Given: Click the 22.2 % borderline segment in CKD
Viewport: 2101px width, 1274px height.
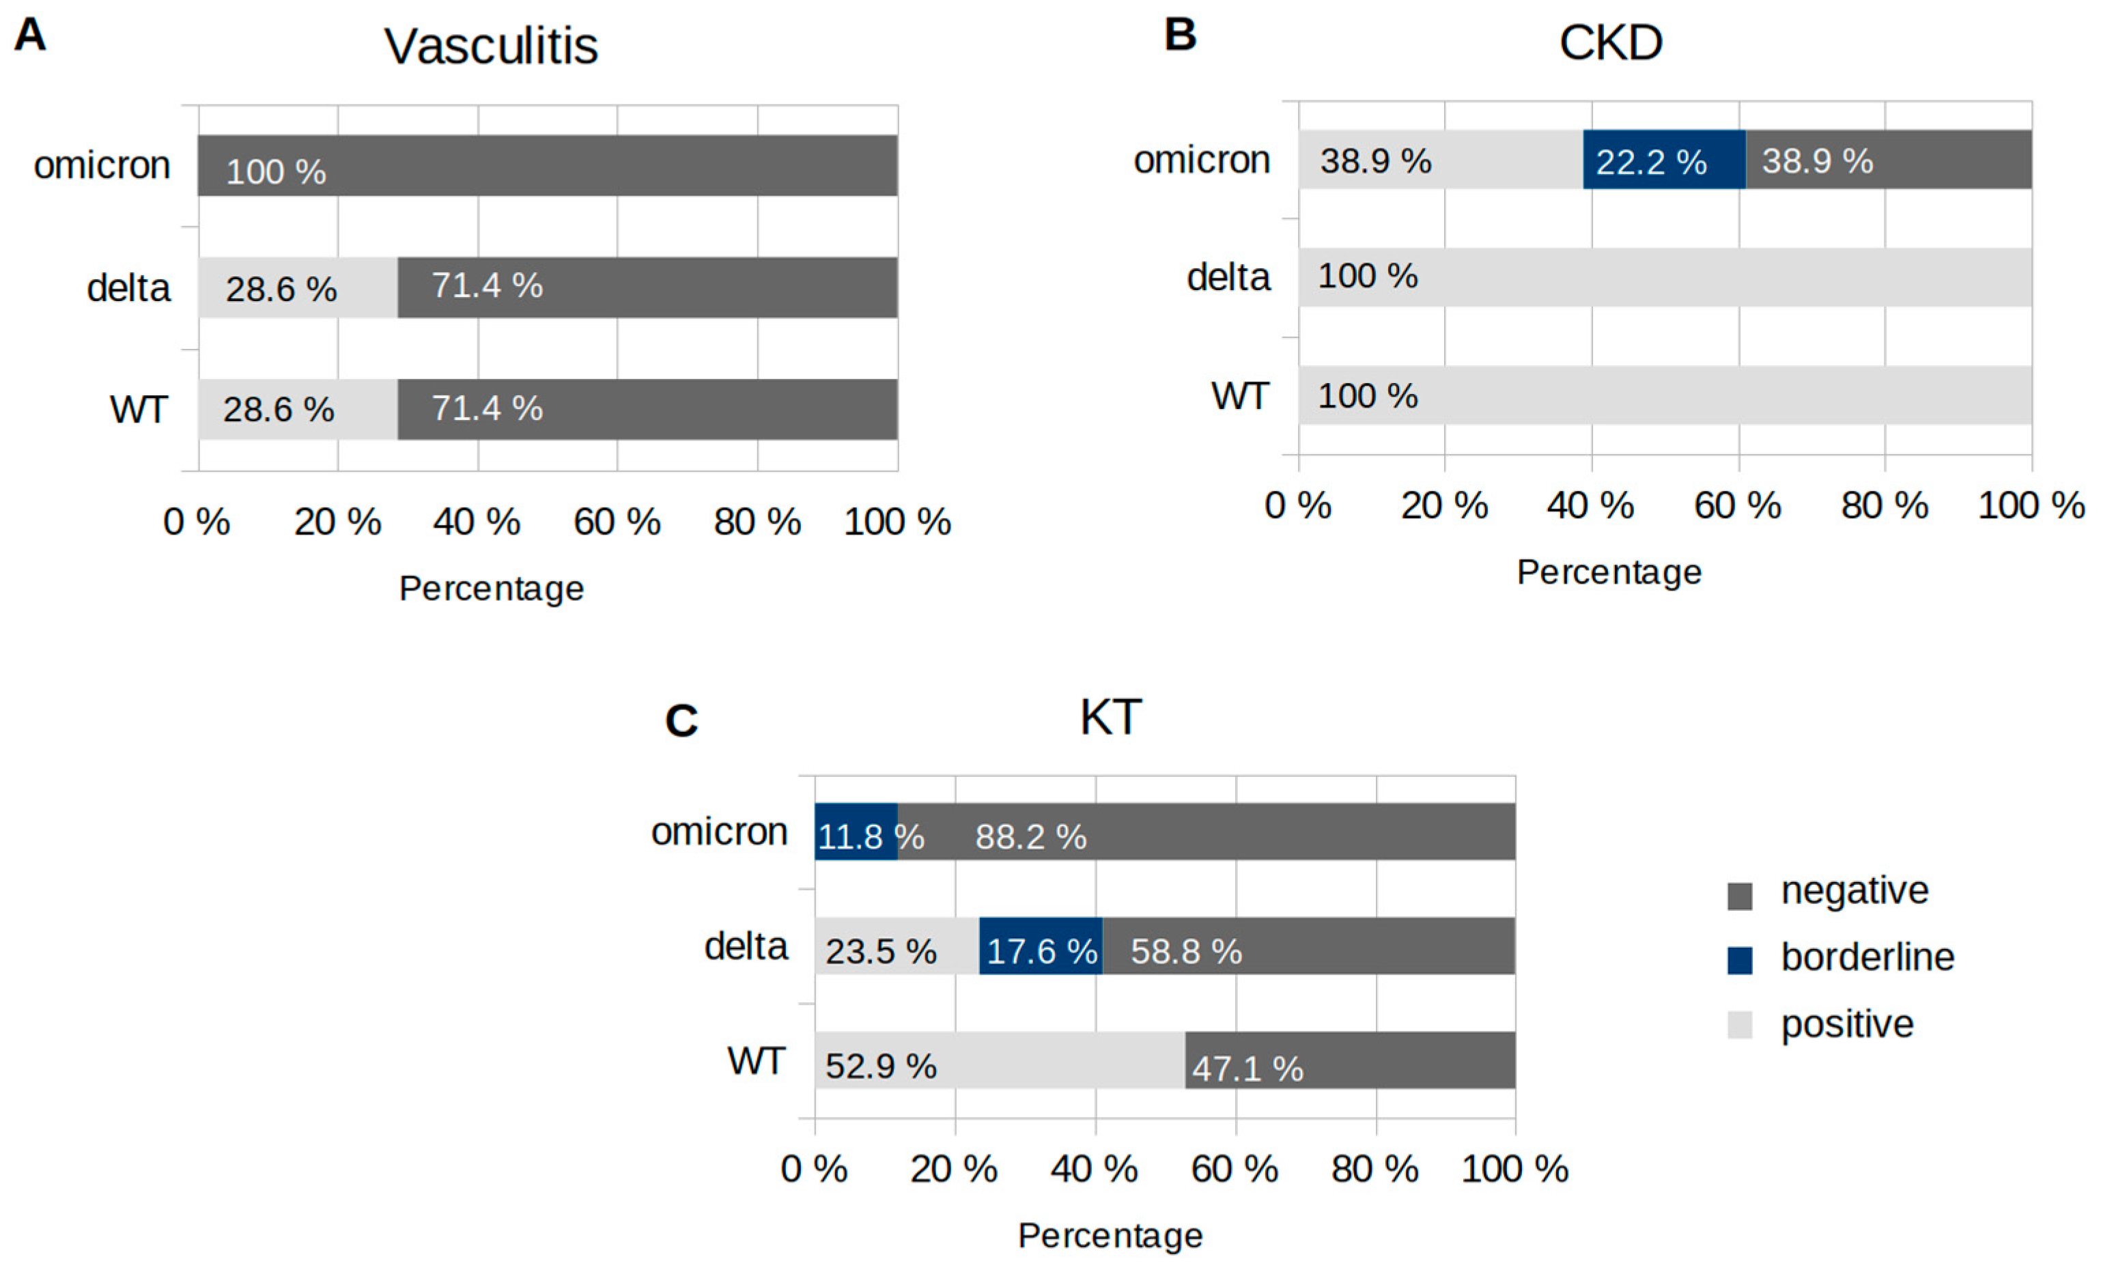Looking at the screenshot, I should pyautogui.click(x=1665, y=160).
